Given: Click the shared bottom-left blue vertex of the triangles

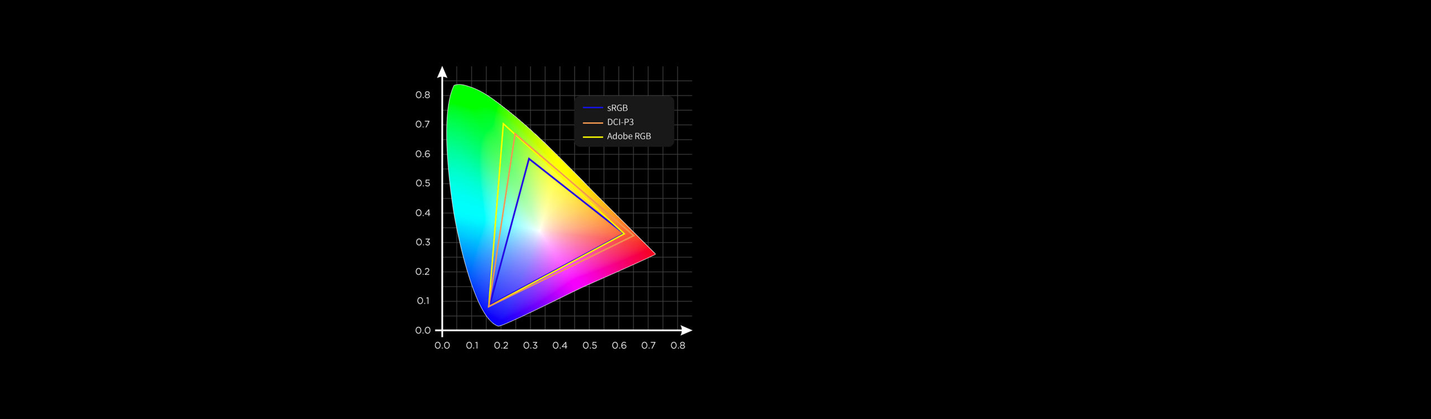Looking at the screenshot, I should 489,306.
